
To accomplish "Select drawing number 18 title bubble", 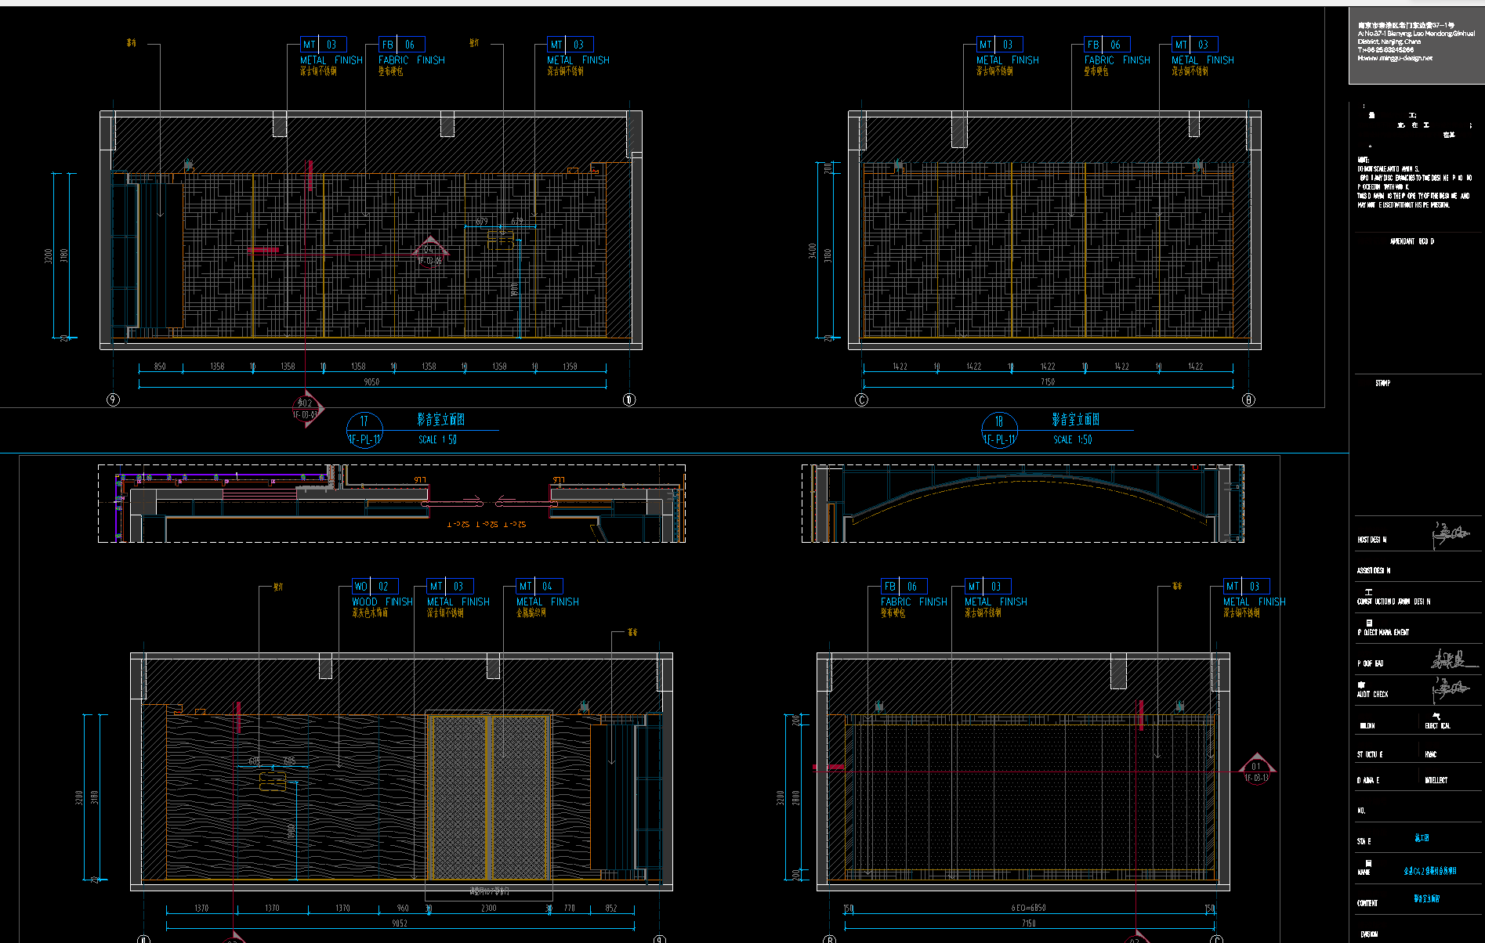I will [999, 430].
